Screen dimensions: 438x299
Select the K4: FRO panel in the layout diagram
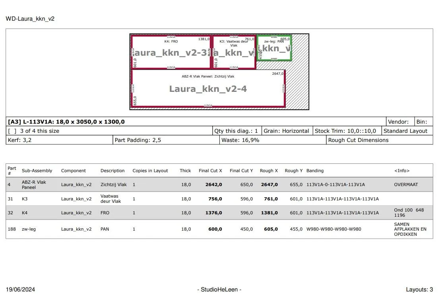pos(171,52)
